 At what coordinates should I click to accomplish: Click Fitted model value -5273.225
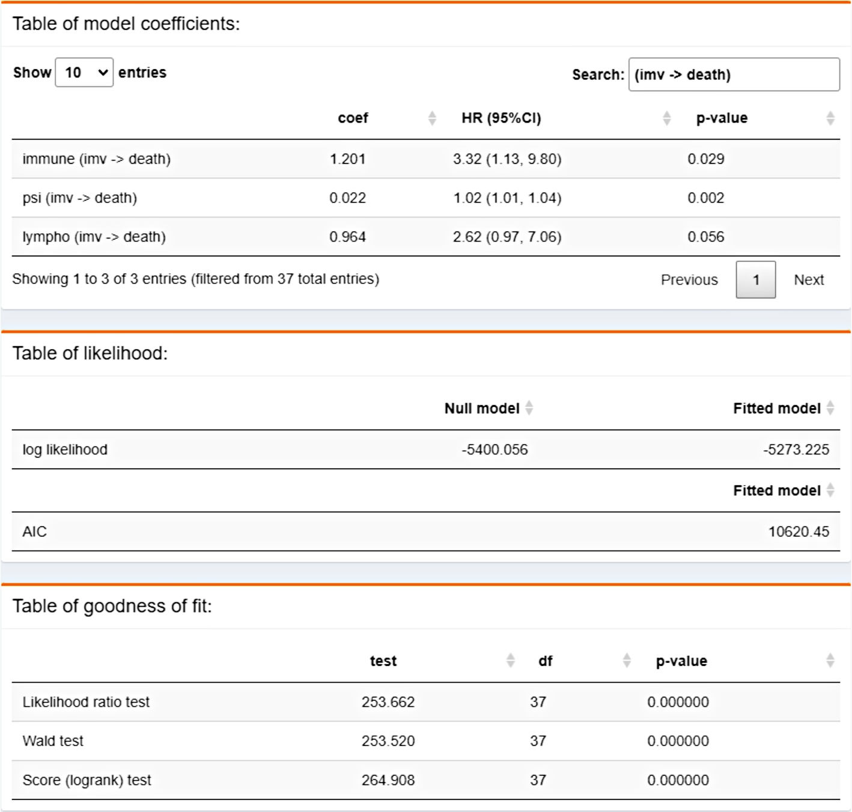(796, 450)
